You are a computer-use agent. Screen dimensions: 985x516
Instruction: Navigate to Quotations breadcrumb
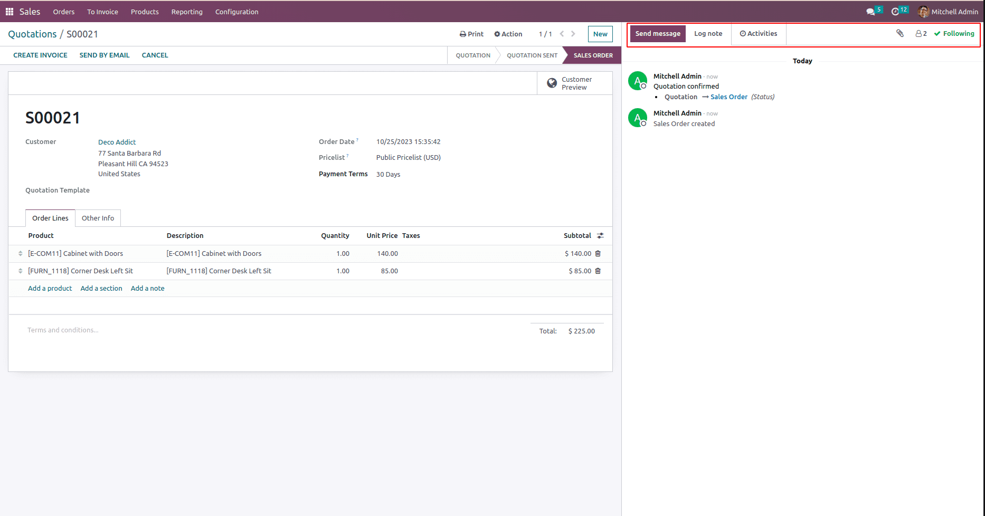(x=32, y=34)
